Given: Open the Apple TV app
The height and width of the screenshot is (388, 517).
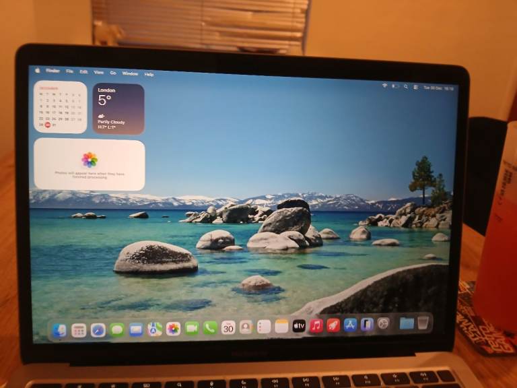Looking at the screenshot, I should pos(299,326).
